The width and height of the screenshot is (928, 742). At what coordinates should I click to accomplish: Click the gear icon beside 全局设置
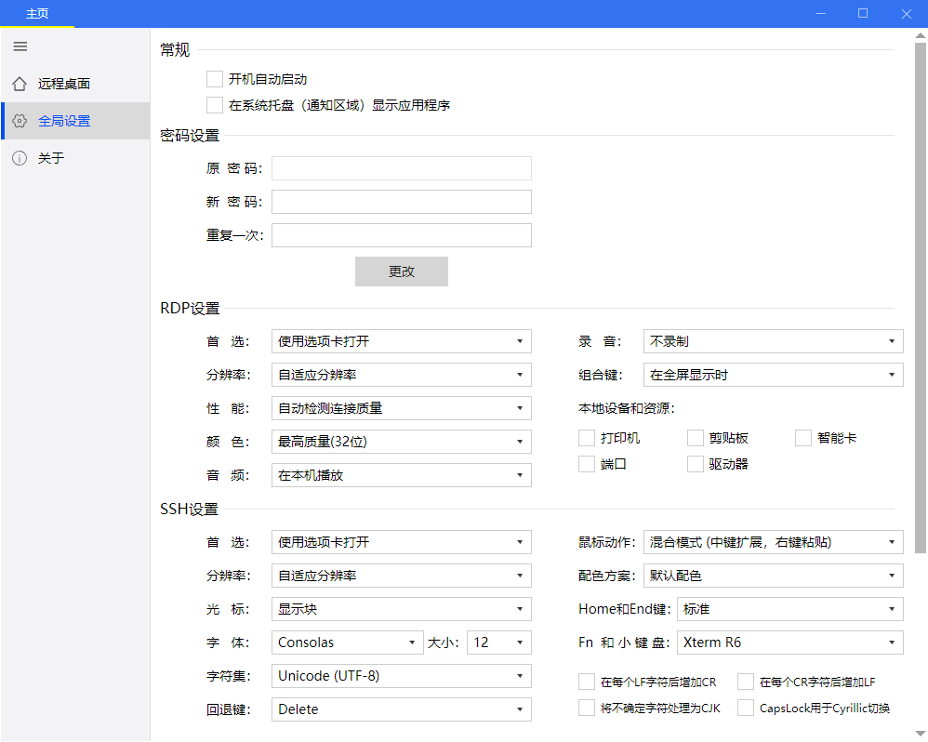click(x=20, y=121)
